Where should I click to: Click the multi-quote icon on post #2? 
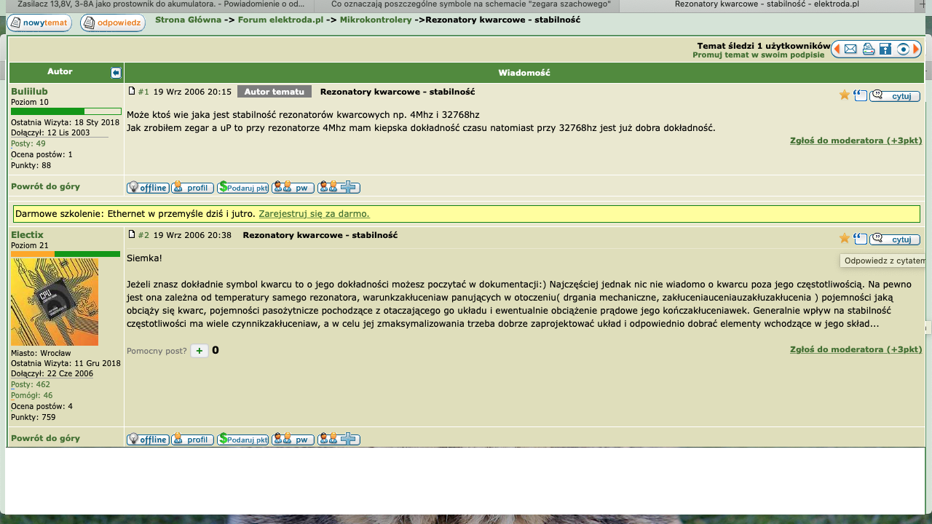click(861, 239)
